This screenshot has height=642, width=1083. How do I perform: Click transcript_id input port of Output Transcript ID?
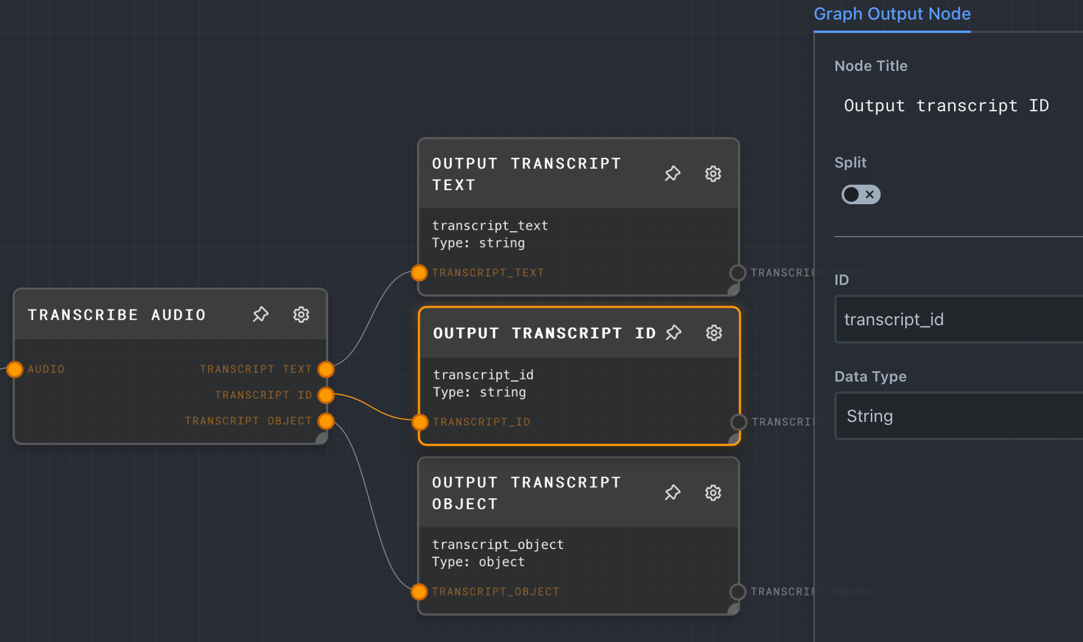coord(420,422)
